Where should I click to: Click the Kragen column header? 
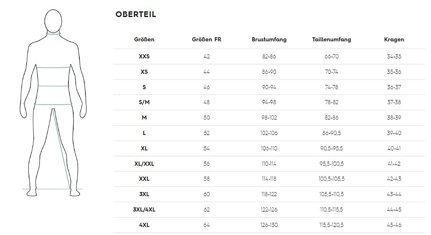pos(394,39)
